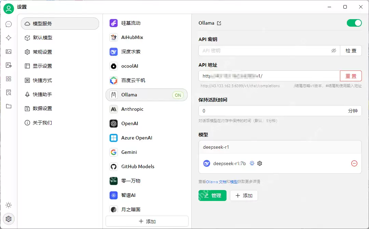Expand the deepseek-r1 model group

pos(280,147)
